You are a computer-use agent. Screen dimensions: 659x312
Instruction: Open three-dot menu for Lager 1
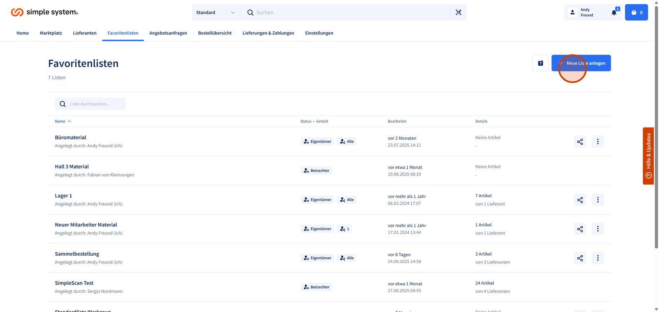point(598,200)
